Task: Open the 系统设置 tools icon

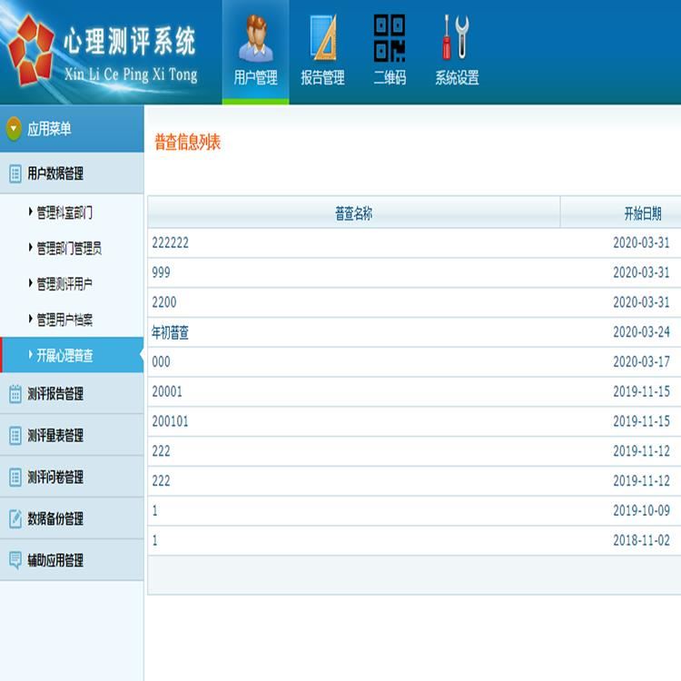Action: coord(456,37)
